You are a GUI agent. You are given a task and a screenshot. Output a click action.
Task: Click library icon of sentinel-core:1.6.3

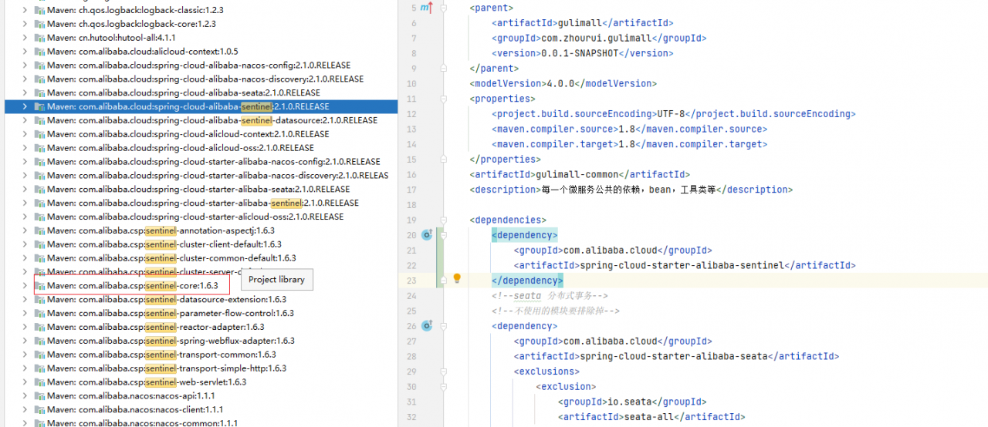(x=39, y=285)
